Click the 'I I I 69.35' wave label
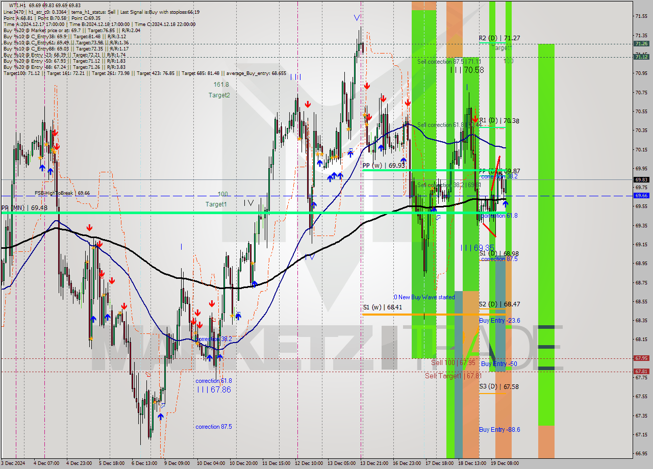The width and height of the screenshot is (653, 469). (x=477, y=248)
